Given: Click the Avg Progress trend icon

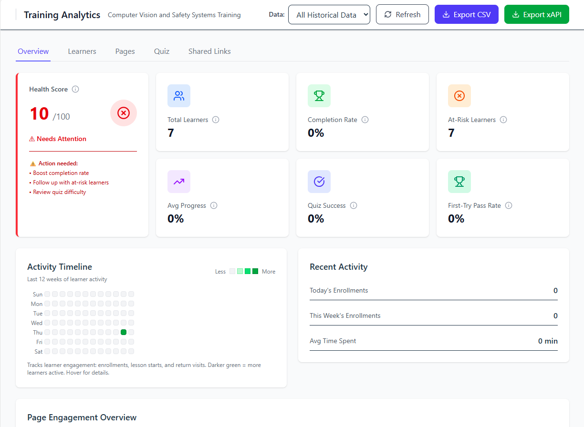Looking at the screenshot, I should click(179, 182).
